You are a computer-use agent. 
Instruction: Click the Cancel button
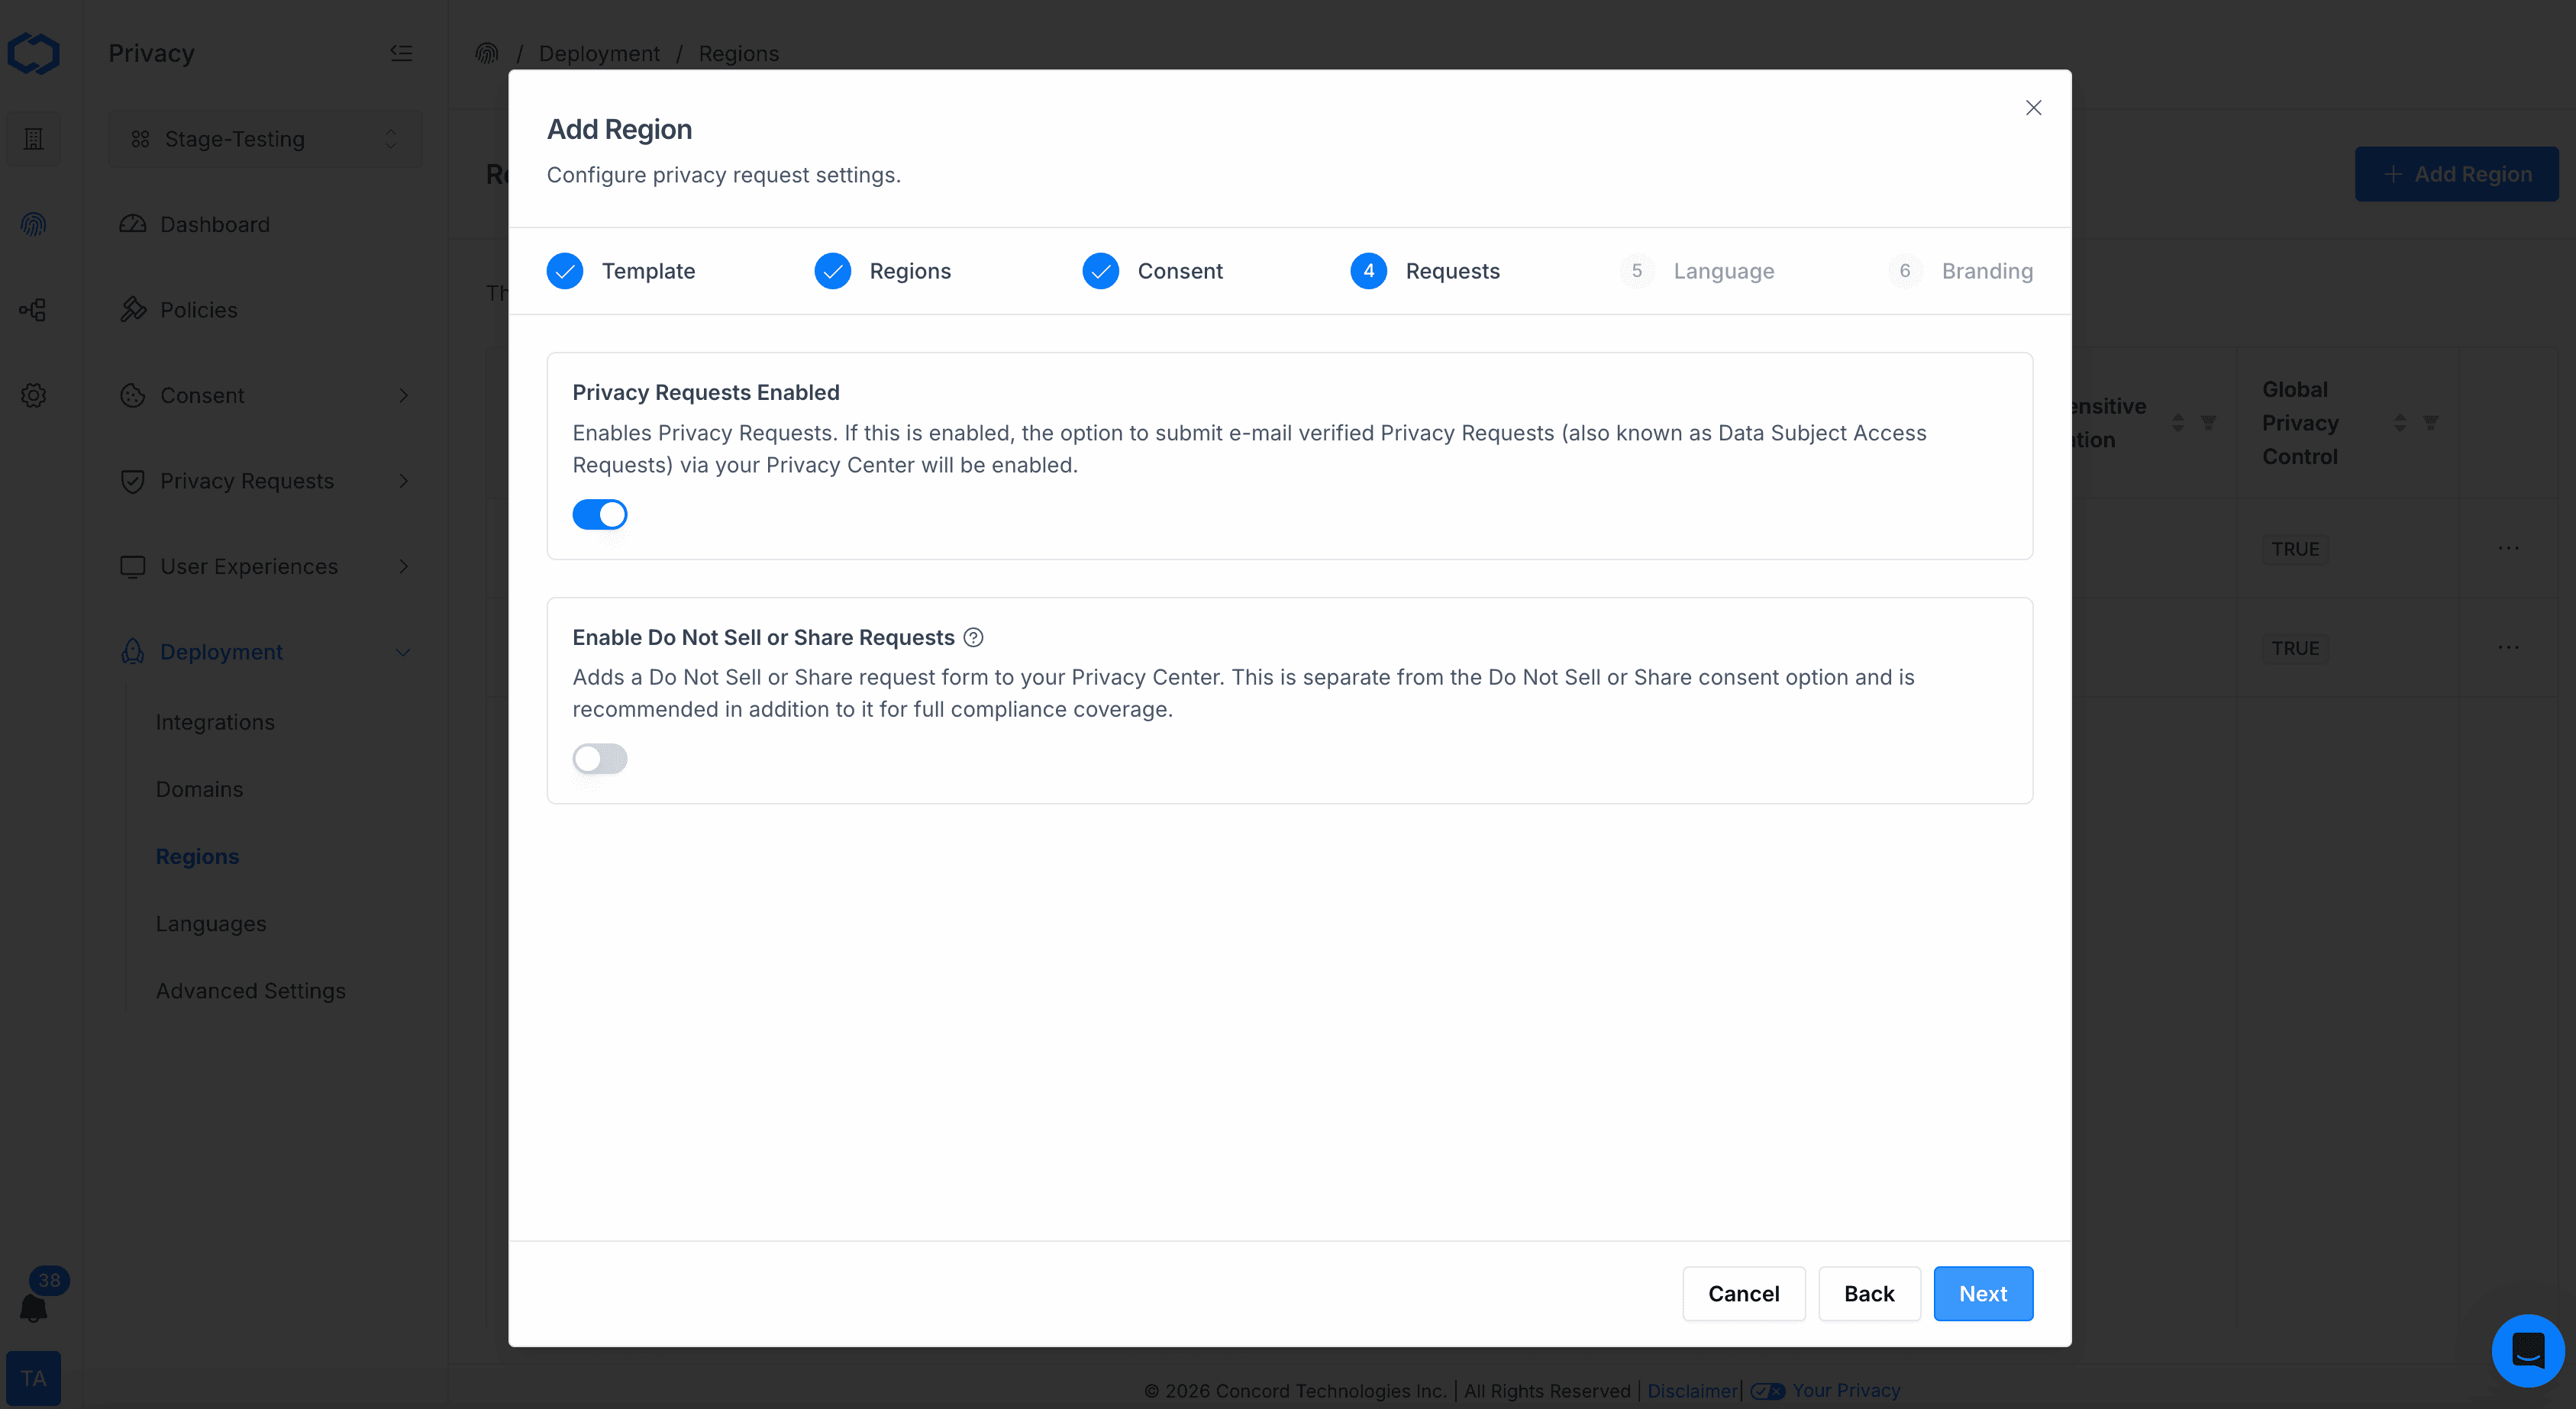[1743, 1293]
